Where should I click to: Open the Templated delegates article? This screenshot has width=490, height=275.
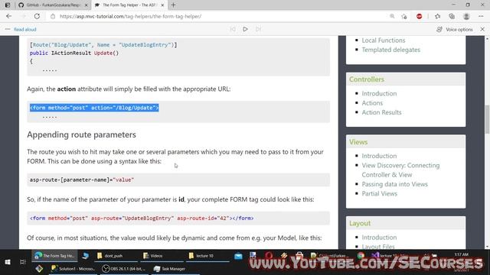click(x=391, y=50)
